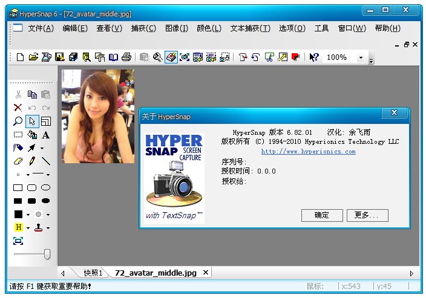Image resolution: width=426 pixels, height=298 pixels.
Task: Select the unfilled ellipse shape tool
Action: coord(45,188)
